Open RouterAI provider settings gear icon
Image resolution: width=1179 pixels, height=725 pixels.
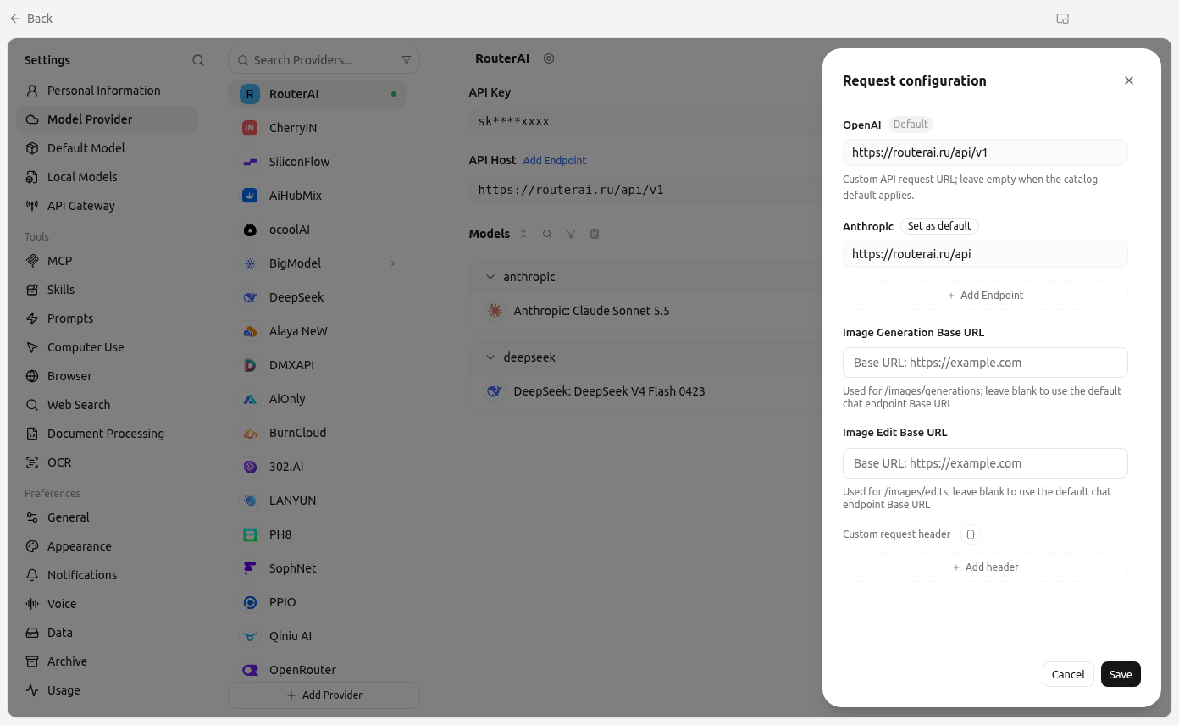[x=549, y=58]
